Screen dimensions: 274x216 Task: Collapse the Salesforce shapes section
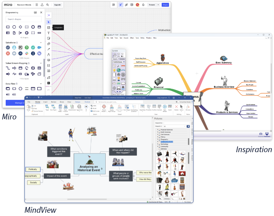point(41,43)
